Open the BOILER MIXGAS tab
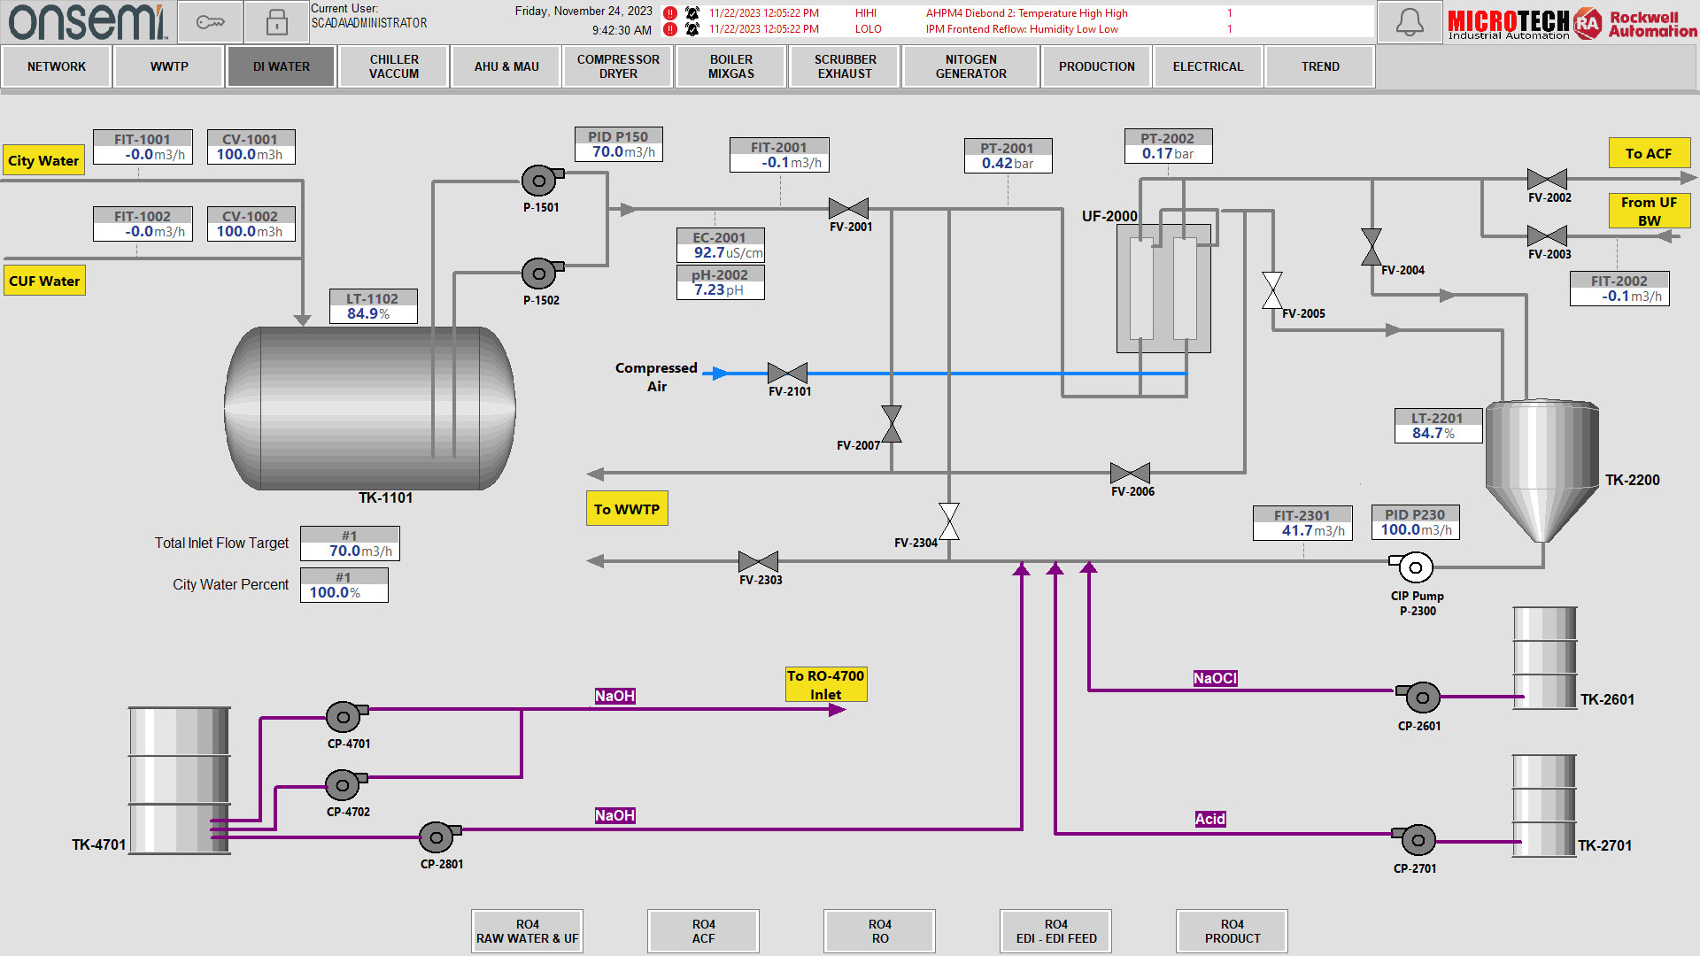 click(730, 66)
